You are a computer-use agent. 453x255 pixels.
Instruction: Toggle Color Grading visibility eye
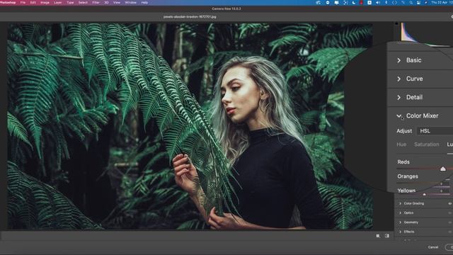click(450, 203)
